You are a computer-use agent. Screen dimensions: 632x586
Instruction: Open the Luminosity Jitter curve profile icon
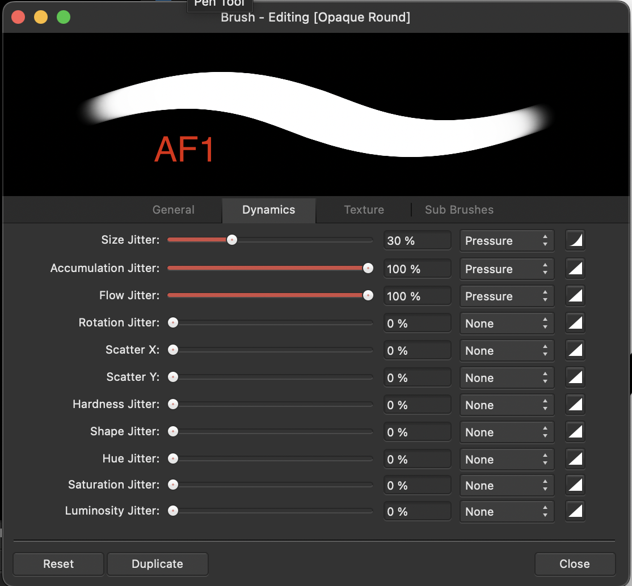575,511
